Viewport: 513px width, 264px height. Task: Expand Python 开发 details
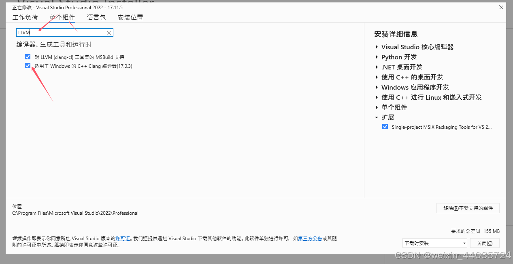pos(377,57)
